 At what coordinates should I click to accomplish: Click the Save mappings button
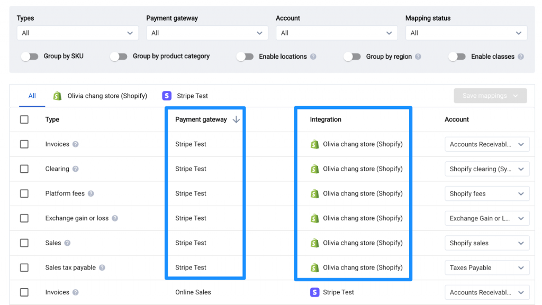click(x=490, y=96)
